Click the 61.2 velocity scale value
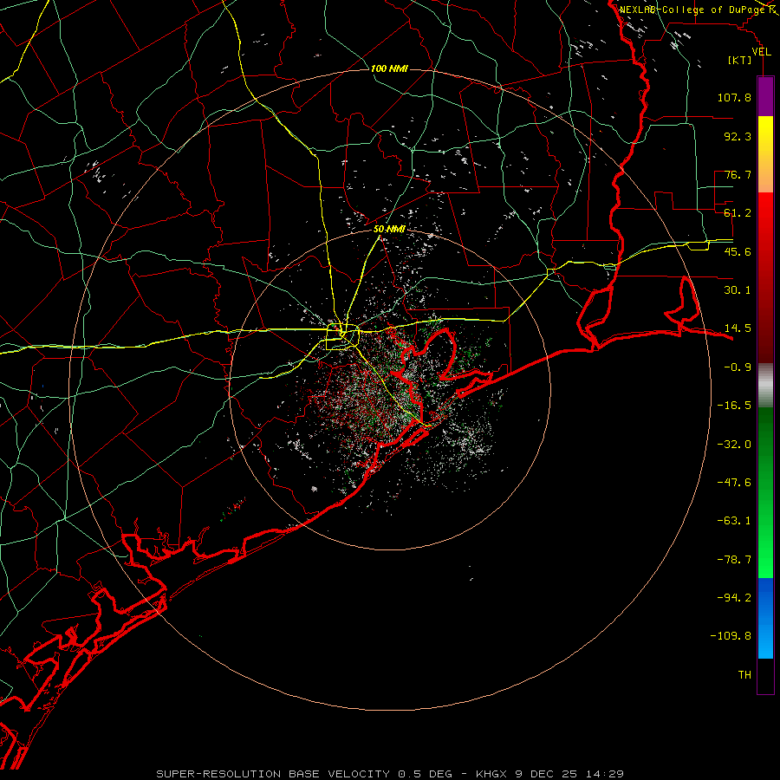780x780 pixels. (x=738, y=213)
